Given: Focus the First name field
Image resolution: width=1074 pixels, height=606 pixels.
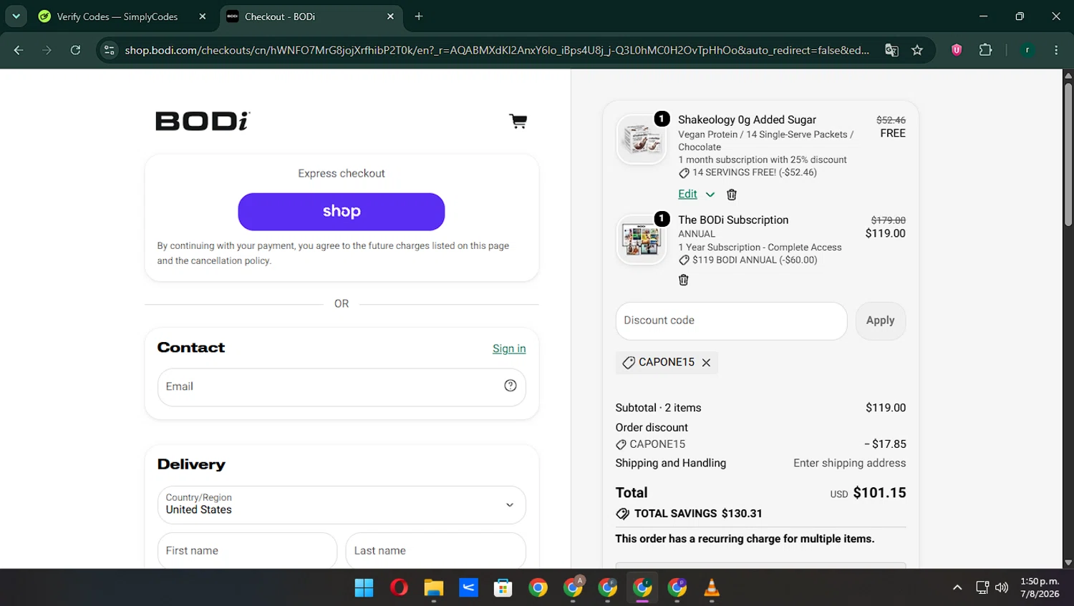Looking at the screenshot, I should pyautogui.click(x=247, y=550).
